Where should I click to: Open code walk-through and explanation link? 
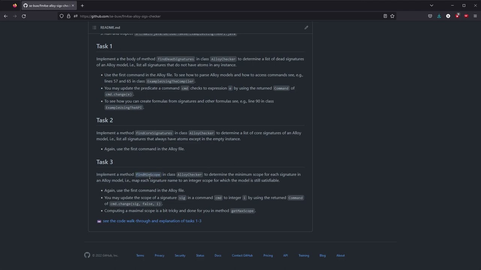tap(152, 221)
